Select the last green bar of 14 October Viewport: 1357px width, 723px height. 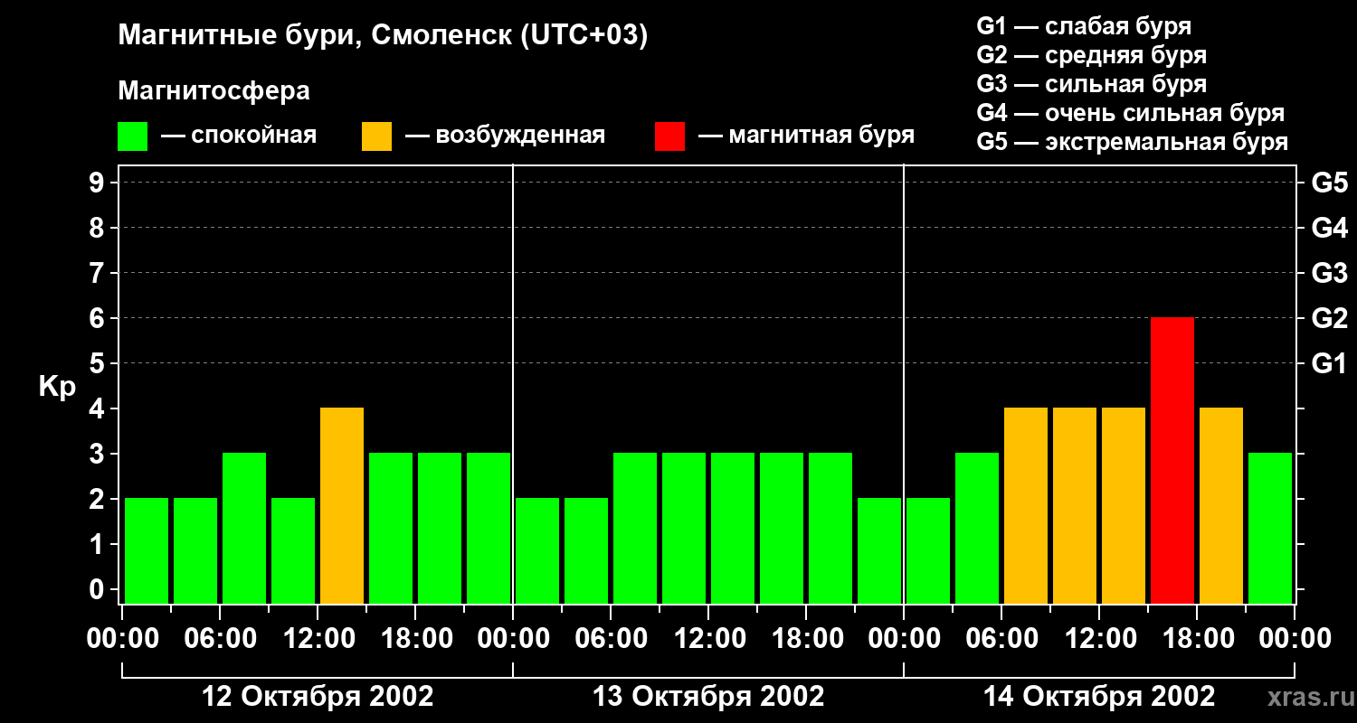click(x=1270, y=528)
